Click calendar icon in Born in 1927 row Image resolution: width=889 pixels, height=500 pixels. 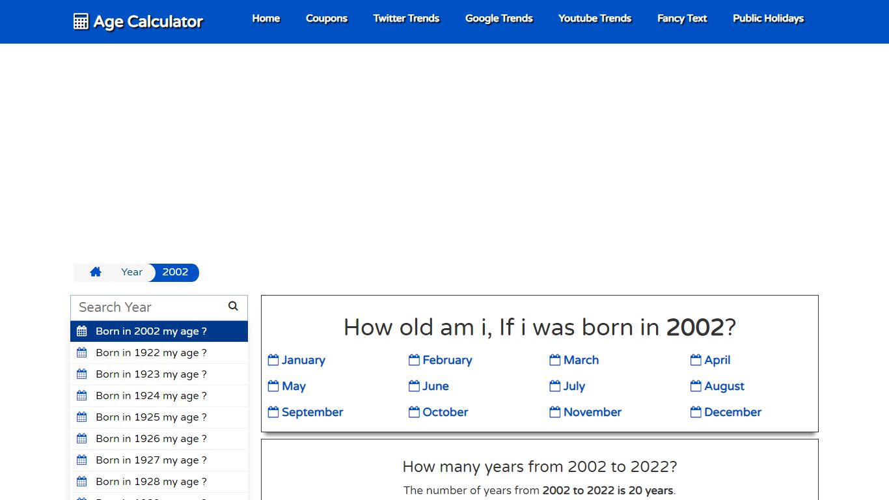coord(81,460)
